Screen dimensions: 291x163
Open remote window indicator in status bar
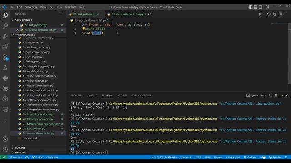4,157
